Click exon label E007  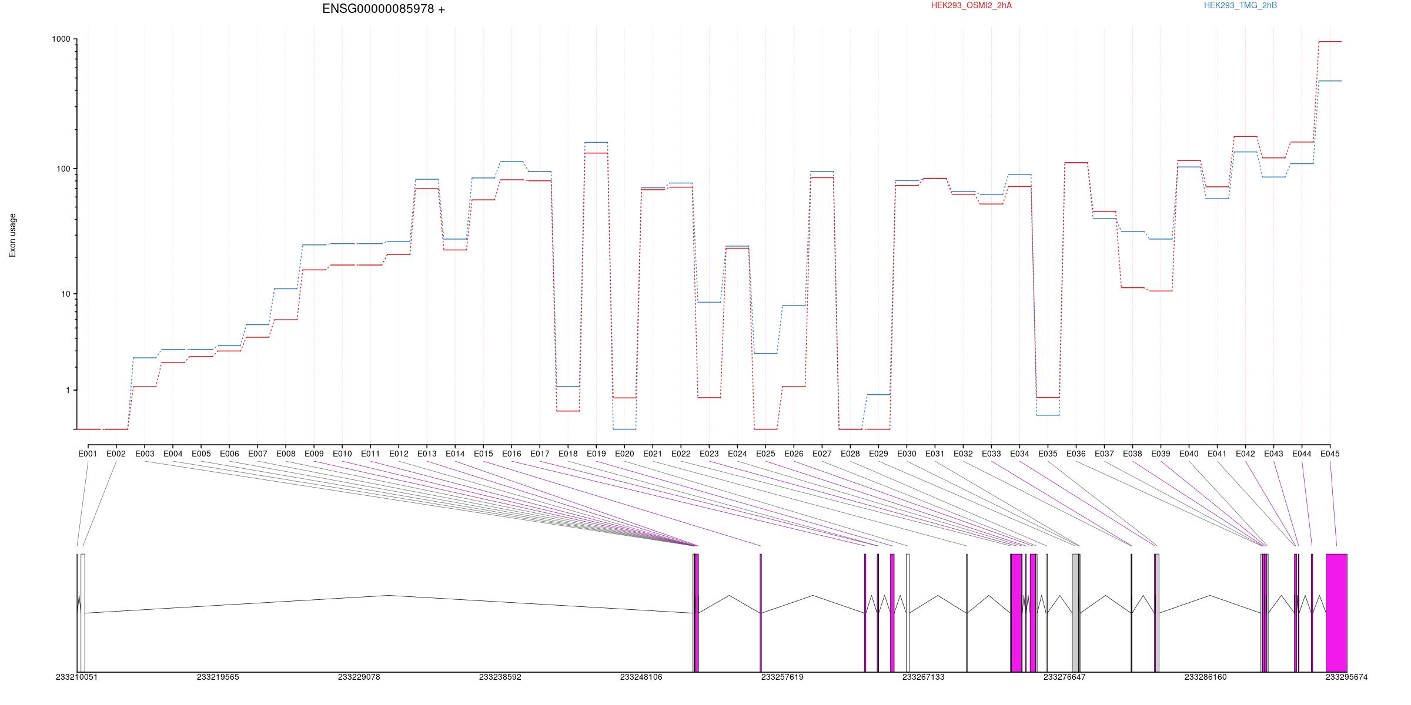pos(258,454)
